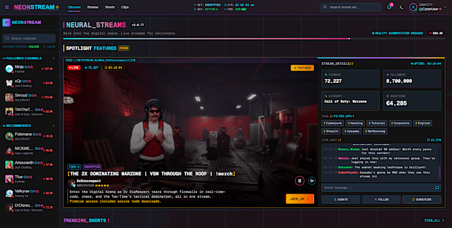Click DrDisrespect avatar under the stream title
This screenshot has height=228, width=452.
[x=71, y=182]
